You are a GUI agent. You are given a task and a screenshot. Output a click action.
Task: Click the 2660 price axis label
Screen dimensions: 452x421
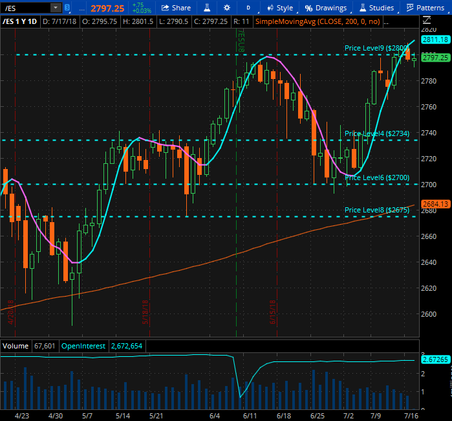pos(429,236)
